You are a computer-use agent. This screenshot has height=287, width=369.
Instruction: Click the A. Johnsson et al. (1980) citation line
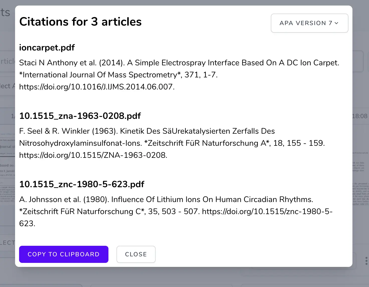[x=166, y=199]
